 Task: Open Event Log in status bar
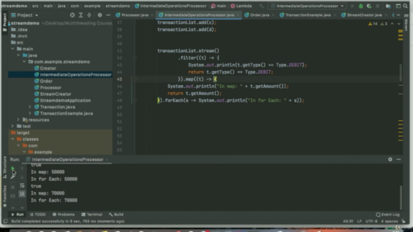click(388, 215)
